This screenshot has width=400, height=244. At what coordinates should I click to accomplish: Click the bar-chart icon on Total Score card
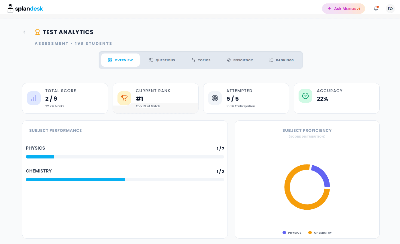tap(34, 98)
